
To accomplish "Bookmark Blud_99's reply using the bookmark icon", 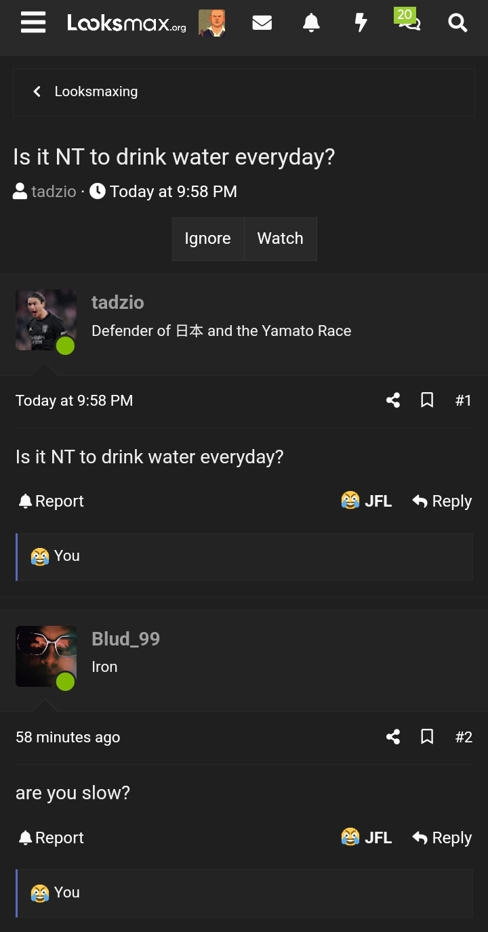I will point(427,737).
